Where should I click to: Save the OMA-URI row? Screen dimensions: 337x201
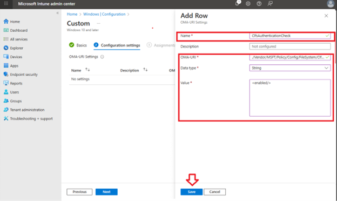click(x=192, y=192)
